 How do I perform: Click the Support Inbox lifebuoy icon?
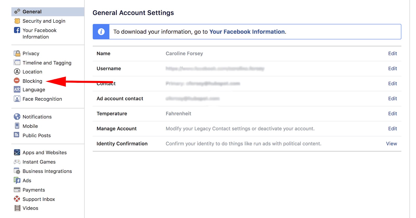17,199
